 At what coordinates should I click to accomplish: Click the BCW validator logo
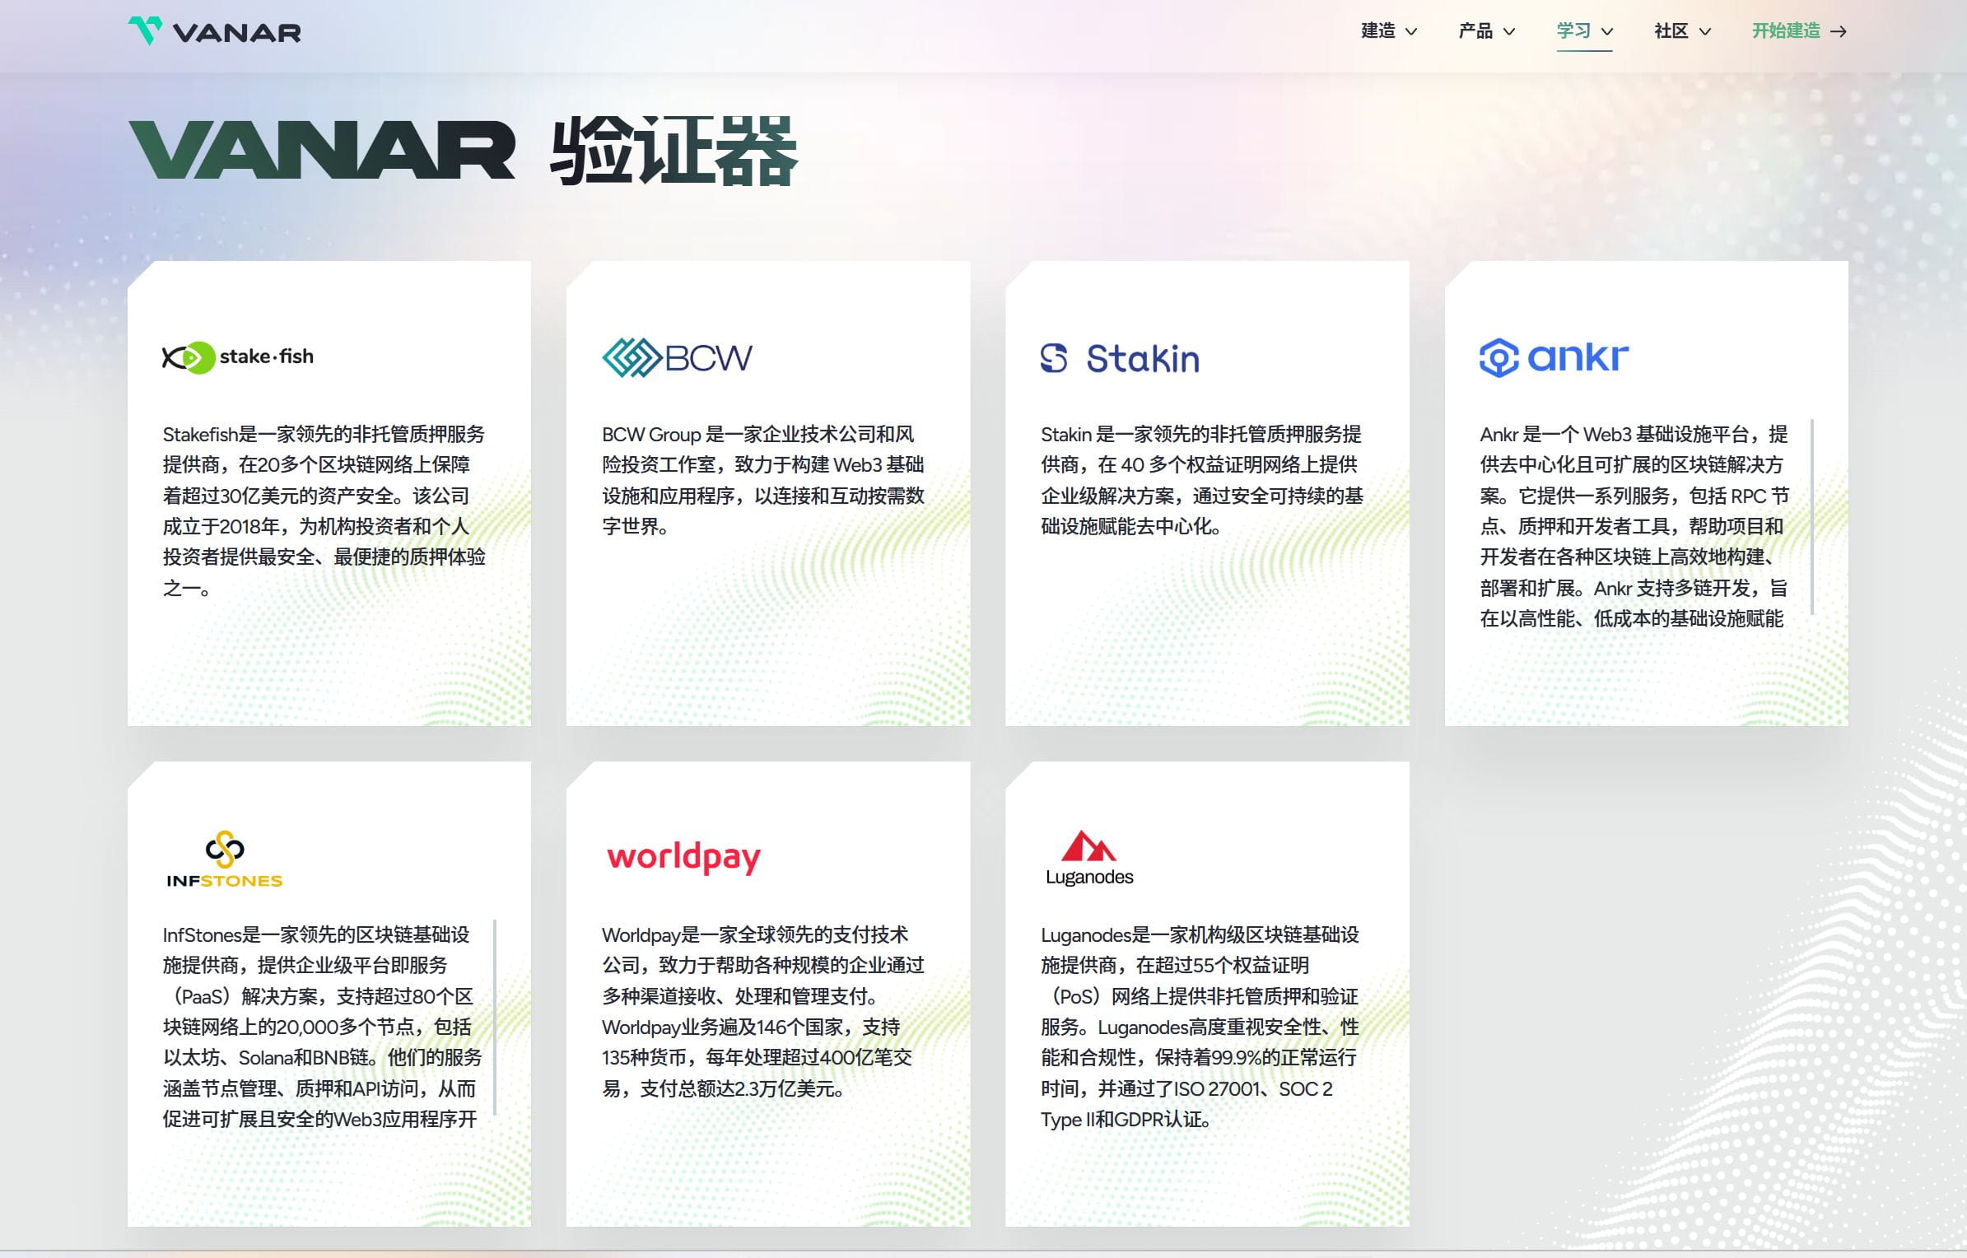pos(677,357)
